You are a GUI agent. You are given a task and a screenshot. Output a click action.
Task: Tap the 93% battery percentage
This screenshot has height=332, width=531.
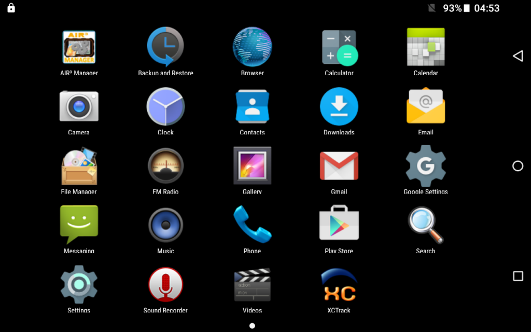tap(452, 8)
